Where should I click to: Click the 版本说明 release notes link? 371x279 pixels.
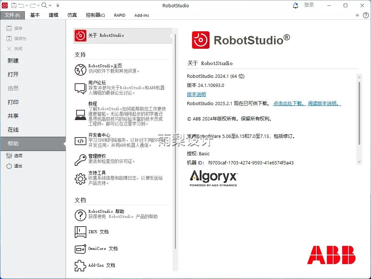pos(196,94)
